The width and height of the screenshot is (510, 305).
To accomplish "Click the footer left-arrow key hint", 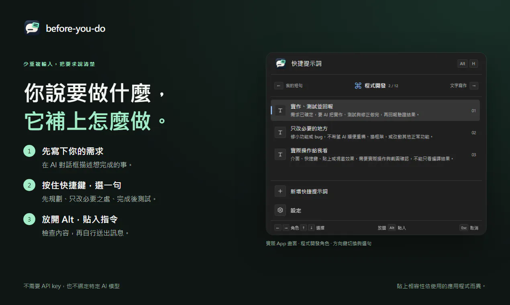I will (278, 228).
